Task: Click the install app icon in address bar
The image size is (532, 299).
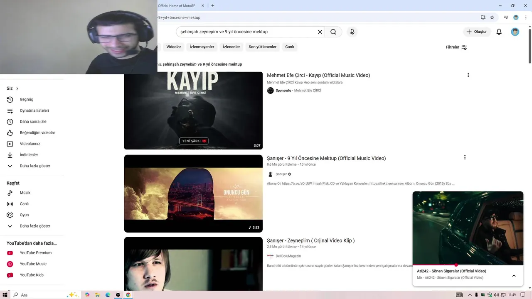Action: point(483,17)
